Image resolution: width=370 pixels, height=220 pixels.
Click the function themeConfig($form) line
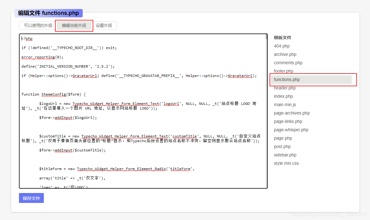tap(53, 94)
